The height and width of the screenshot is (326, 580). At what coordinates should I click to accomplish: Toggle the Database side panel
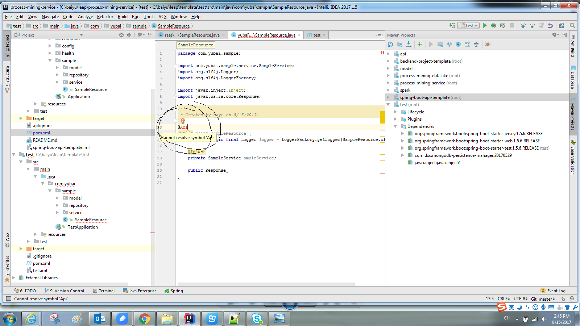tap(573, 78)
